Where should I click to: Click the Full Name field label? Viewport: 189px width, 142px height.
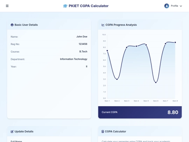click(16, 141)
